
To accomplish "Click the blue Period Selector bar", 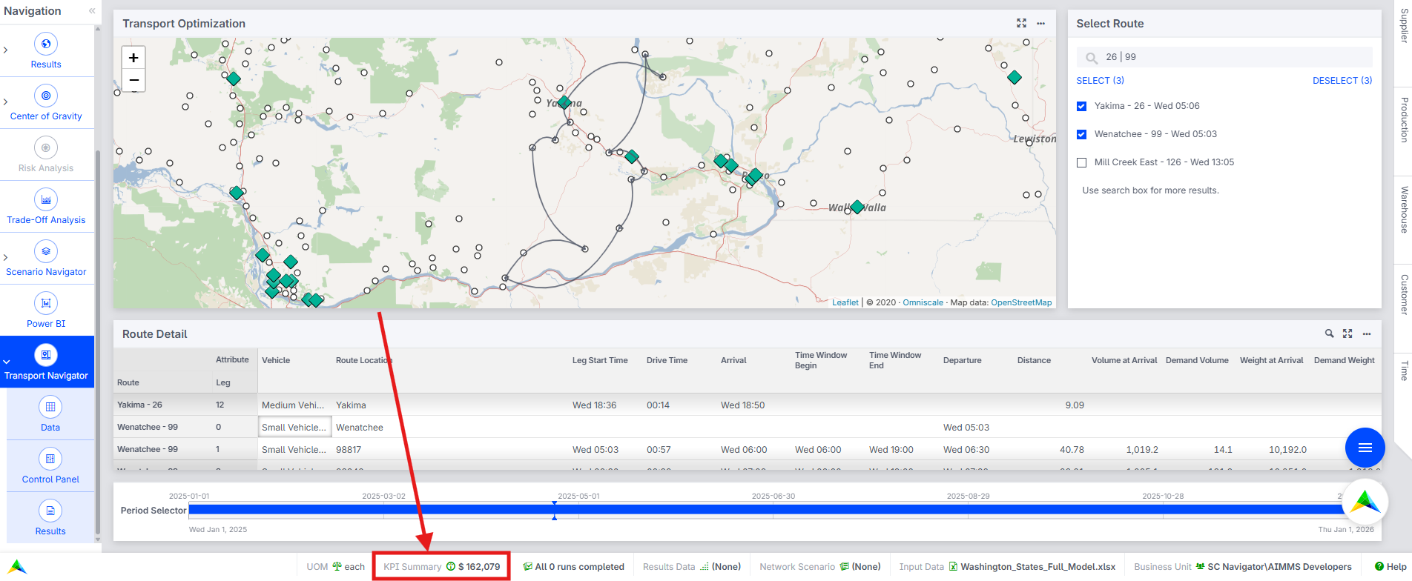I will coord(766,510).
